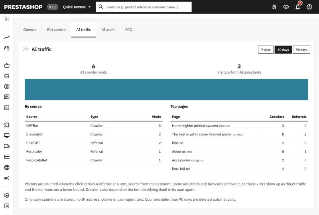Click the GPTBot source row

tap(94, 126)
